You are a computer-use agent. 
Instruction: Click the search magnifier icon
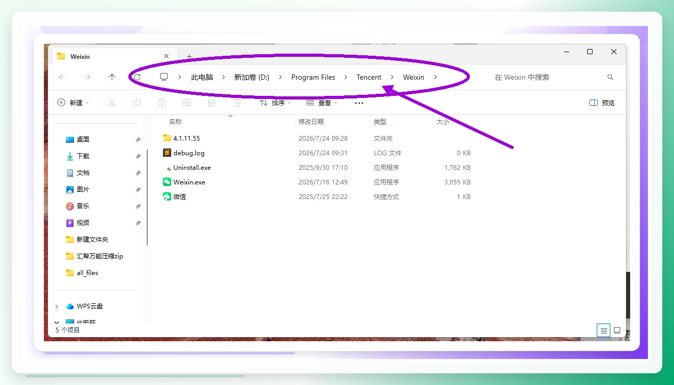(x=610, y=77)
